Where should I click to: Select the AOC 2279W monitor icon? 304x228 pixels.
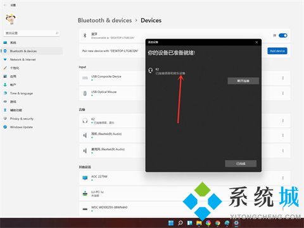pyautogui.click(x=85, y=178)
